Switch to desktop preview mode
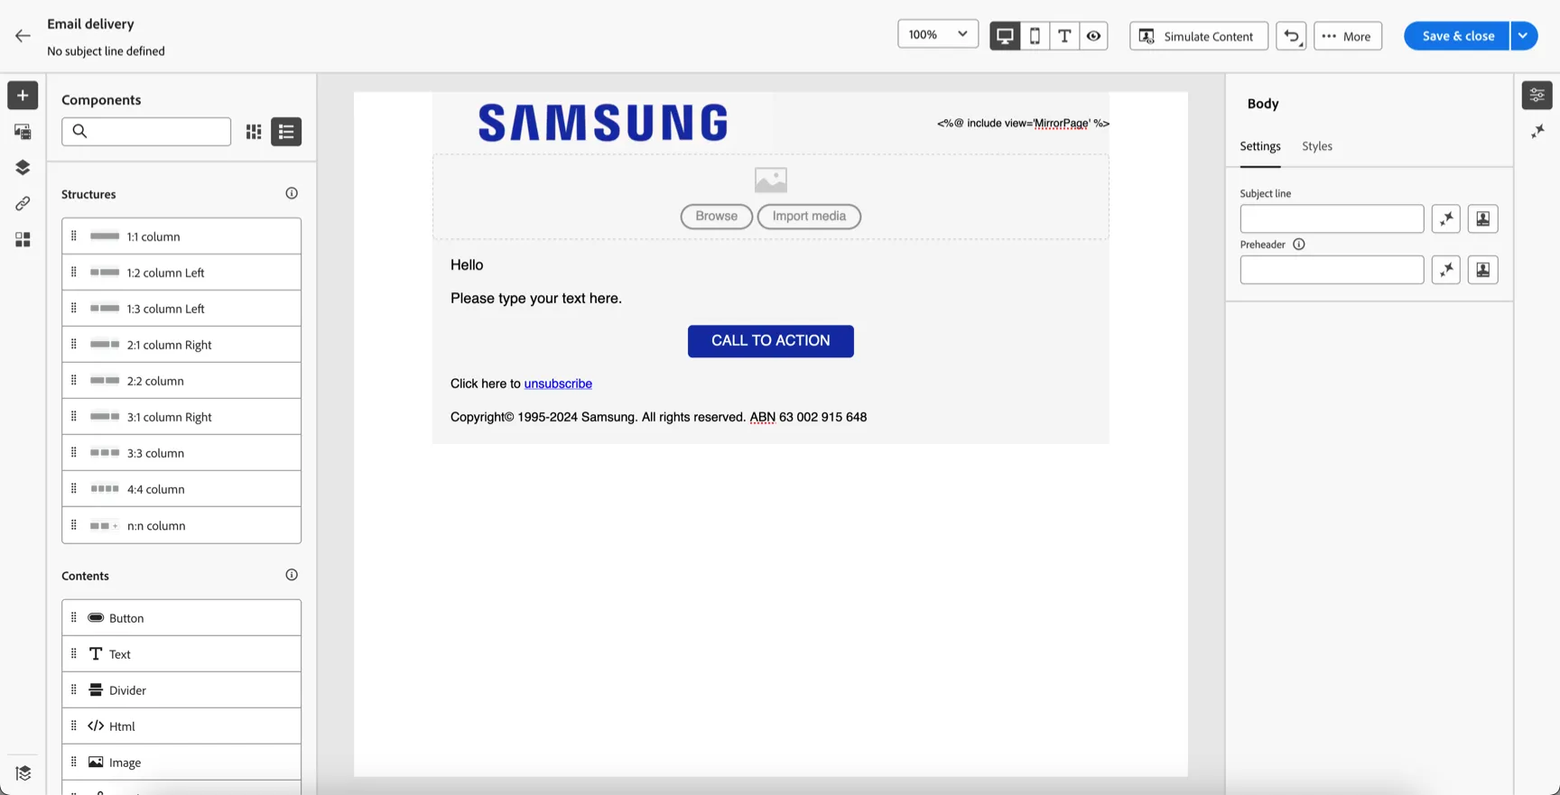Image resolution: width=1560 pixels, height=795 pixels. pyautogui.click(x=1005, y=36)
